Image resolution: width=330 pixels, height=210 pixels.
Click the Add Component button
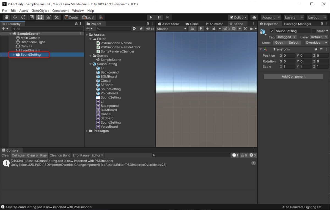pyautogui.click(x=293, y=77)
